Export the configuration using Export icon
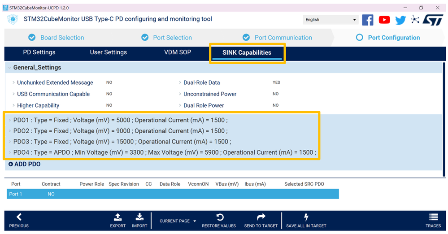 coord(117,220)
